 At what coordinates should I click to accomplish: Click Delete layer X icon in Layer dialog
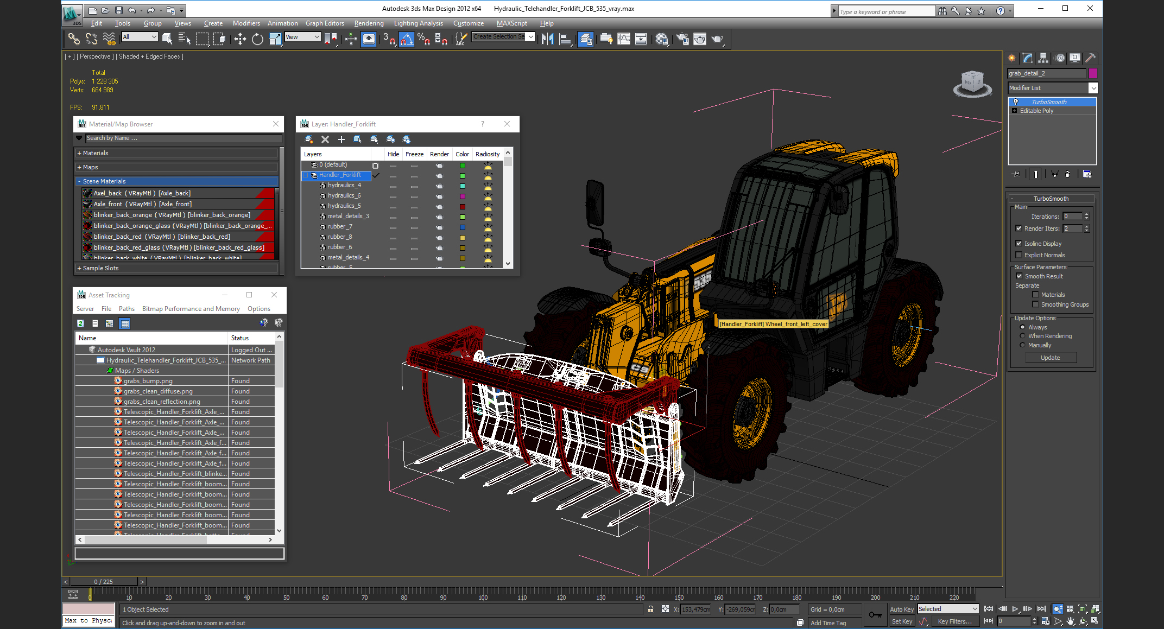(325, 139)
